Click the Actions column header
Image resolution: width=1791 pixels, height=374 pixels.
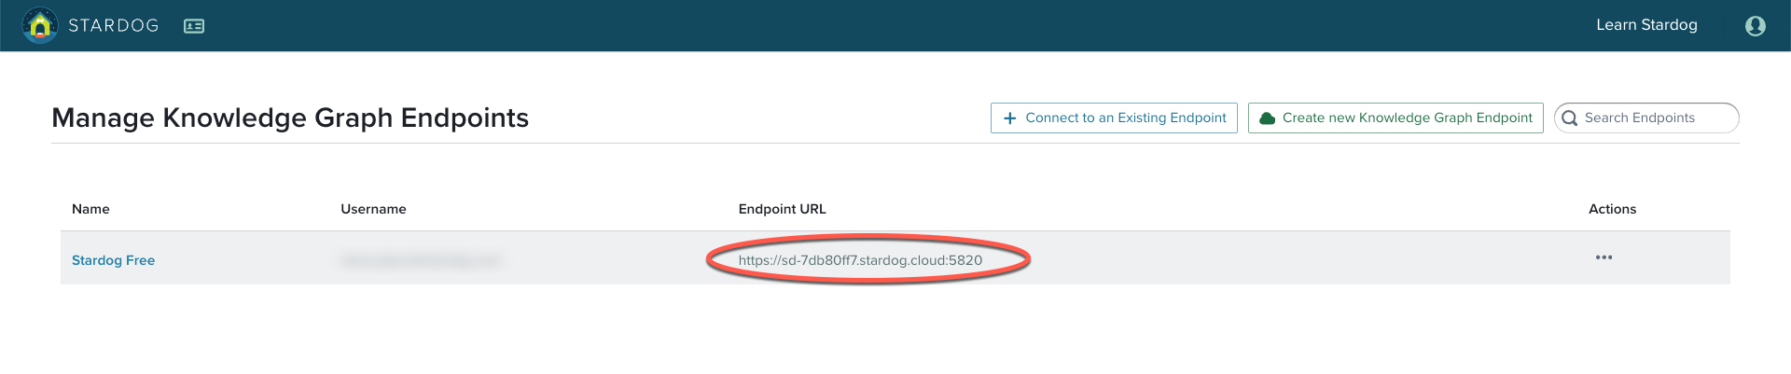[1612, 209]
